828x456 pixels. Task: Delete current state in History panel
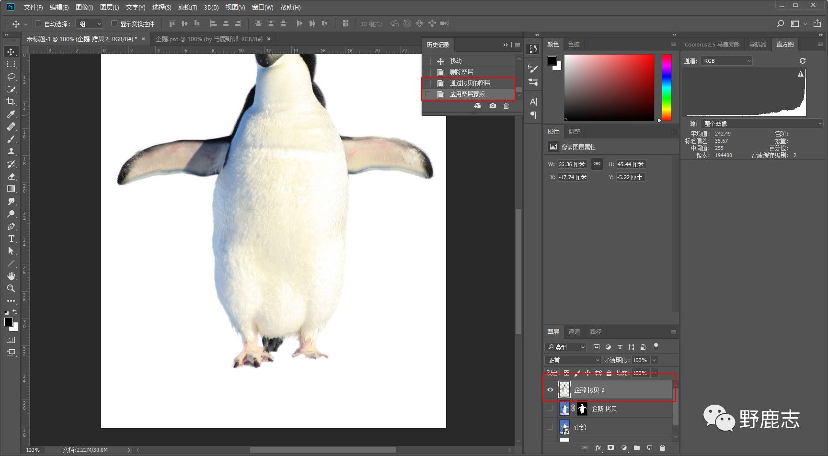(506, 106)
